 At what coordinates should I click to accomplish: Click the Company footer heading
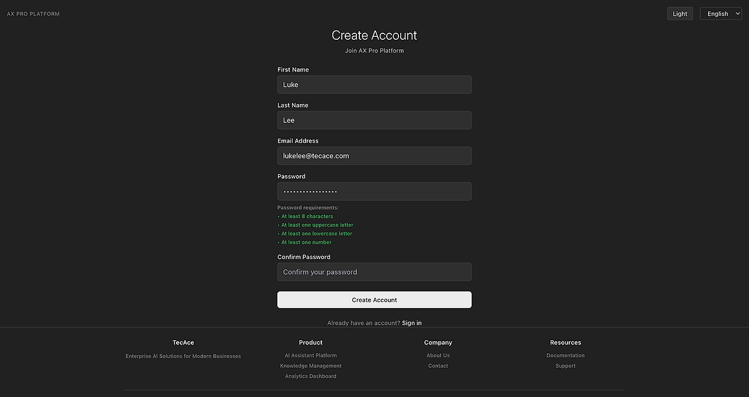[x=438, y=343]
